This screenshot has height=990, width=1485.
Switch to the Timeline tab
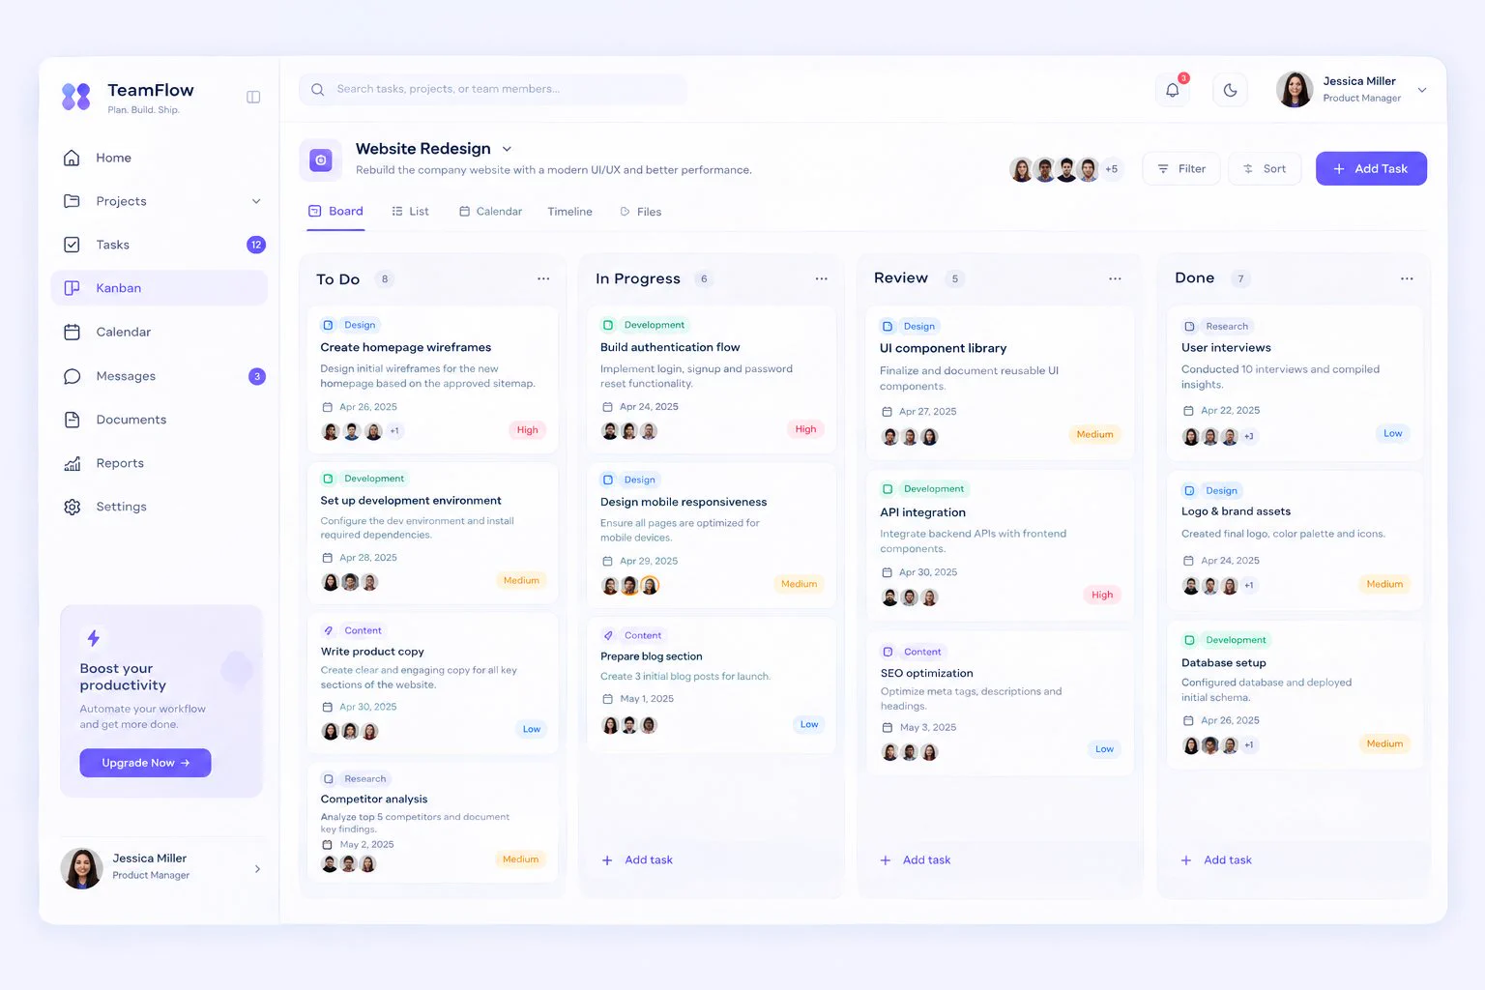pos(570,212)
